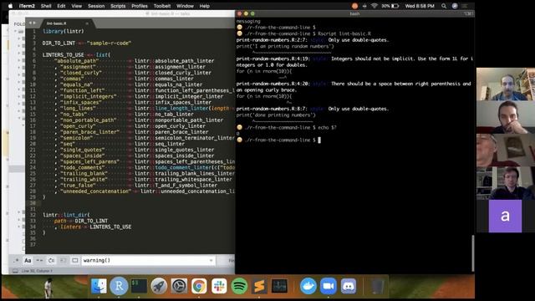
Task: Launch the R app in dock
Action: click(x=119, y=286)
